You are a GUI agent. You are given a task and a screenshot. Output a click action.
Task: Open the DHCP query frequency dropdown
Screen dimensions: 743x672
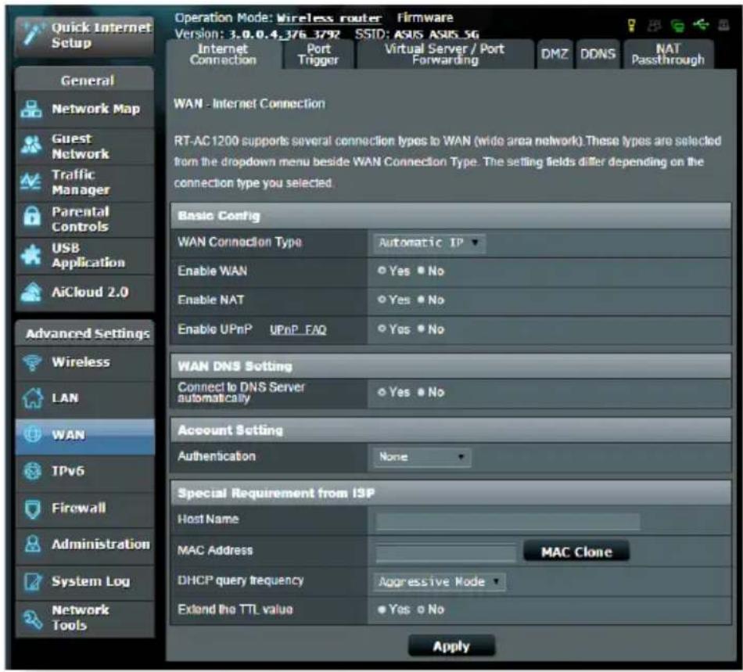tap(440, 582)
